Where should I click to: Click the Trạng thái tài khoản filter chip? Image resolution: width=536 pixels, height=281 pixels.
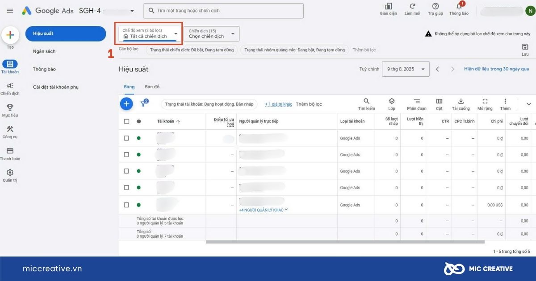click(209, 104)
